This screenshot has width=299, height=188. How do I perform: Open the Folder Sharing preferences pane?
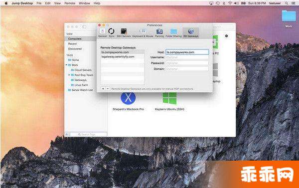tap(173, 32)
